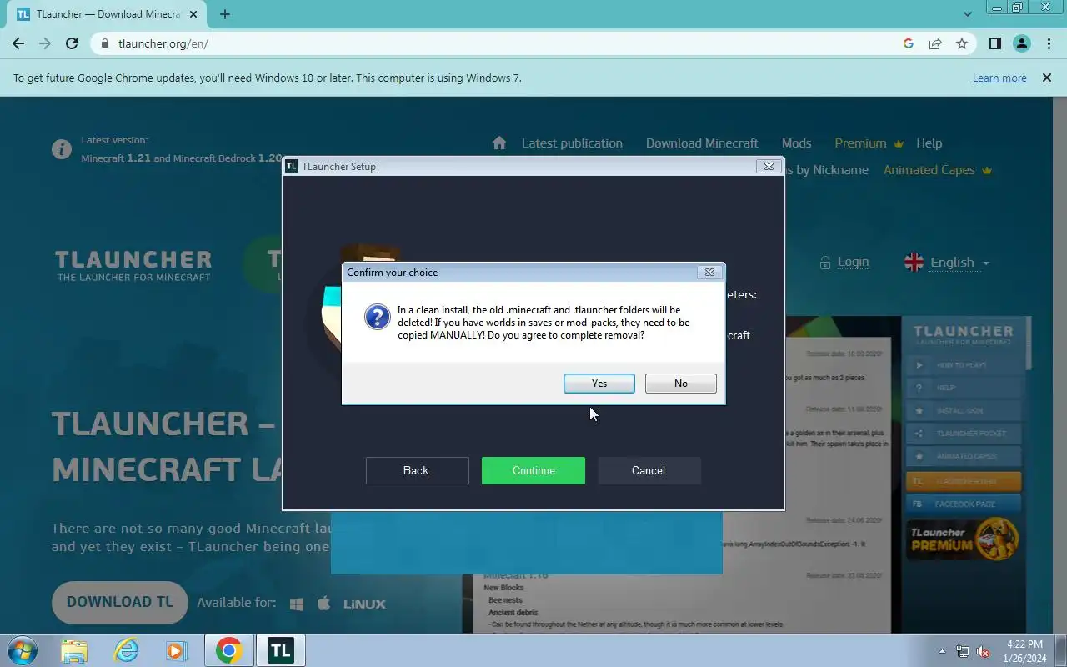Open File Explorer from taskbar
1067x667 pixels.
pyautogui.click(x=74, y=650)
